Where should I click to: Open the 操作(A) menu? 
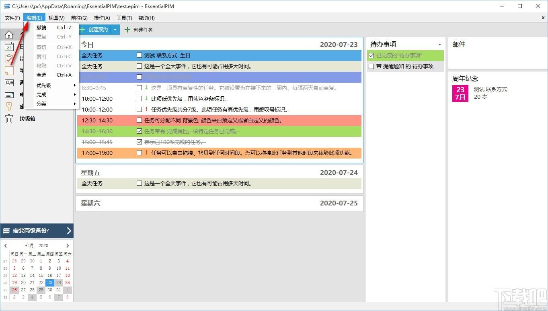[x=102, y=18]
